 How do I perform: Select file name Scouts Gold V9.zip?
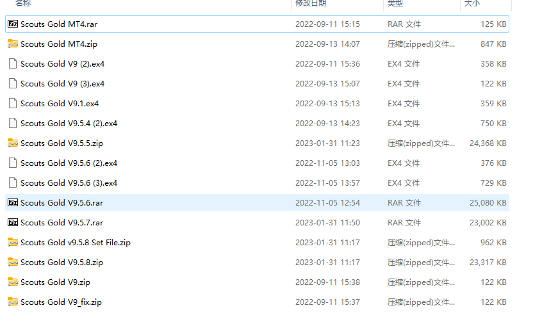(55, 282)
